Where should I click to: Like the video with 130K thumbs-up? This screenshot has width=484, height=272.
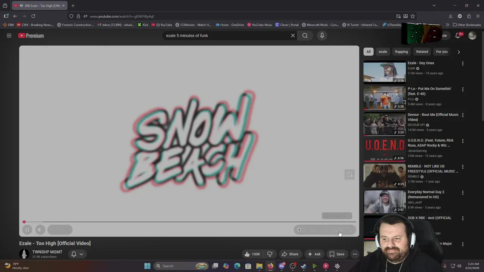pyautogui.click(x=252, y=254)
